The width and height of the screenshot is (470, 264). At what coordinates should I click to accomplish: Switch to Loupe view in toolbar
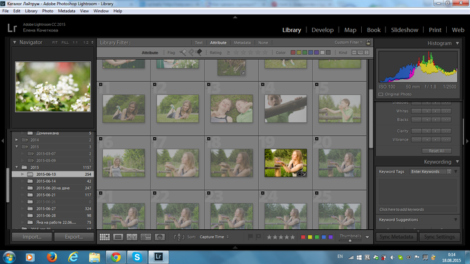coord(118,237)
